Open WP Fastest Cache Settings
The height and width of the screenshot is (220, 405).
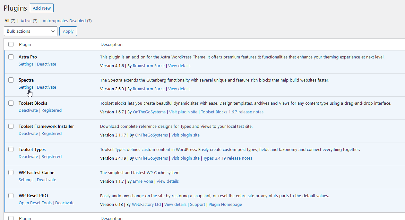(26, 180)
